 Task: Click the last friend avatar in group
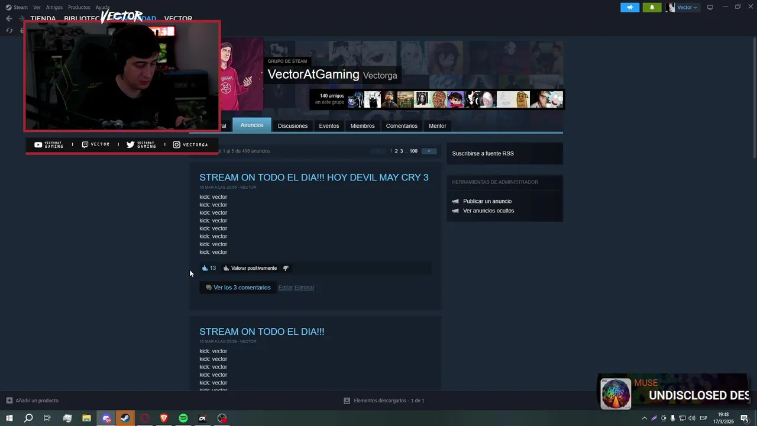click(x=555, y=99)
